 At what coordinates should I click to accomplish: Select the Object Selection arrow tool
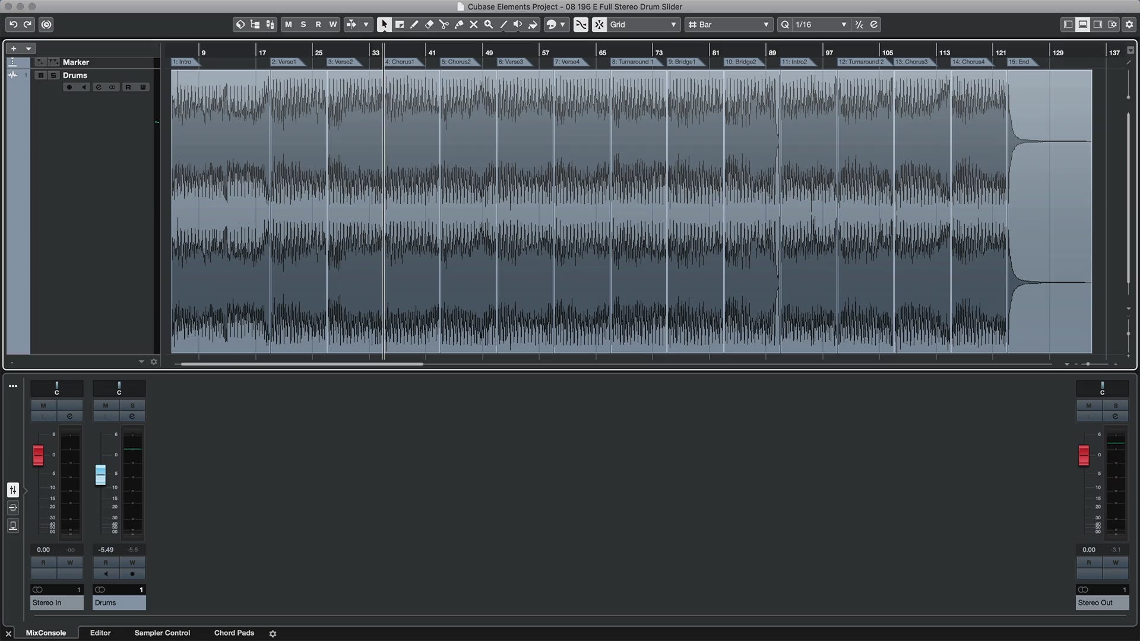[x=384, y=24]
